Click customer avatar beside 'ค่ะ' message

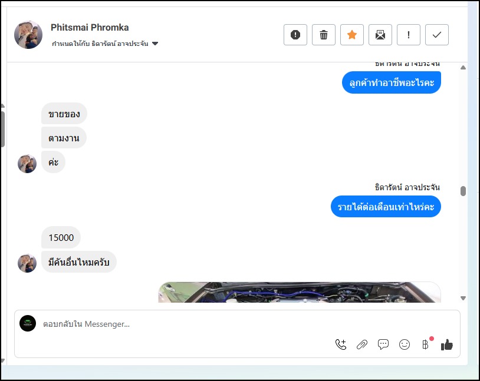click(x=27, y=164)
